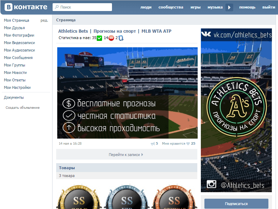Click the checkmark circle icon in image
This screenshot has width=278, height=209.
pos(69,116)
